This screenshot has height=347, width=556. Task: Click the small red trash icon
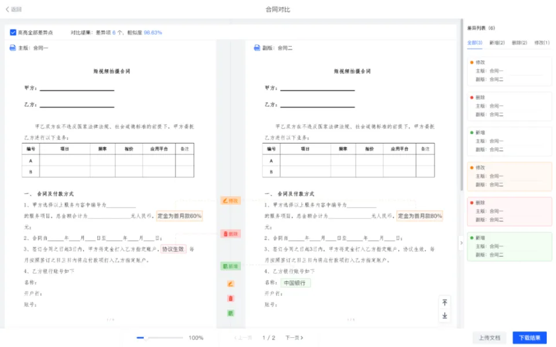point(231,298)
